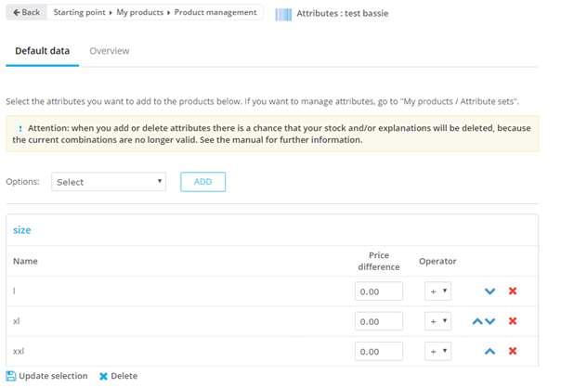Viewport: 561px width, 388px height.
Task: Move the 'xxl' row up
Action: pos(489,352)
